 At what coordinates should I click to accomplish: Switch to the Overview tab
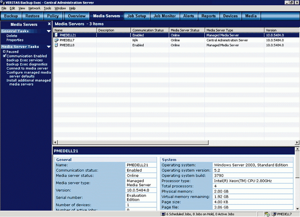(x=77, y=16)
